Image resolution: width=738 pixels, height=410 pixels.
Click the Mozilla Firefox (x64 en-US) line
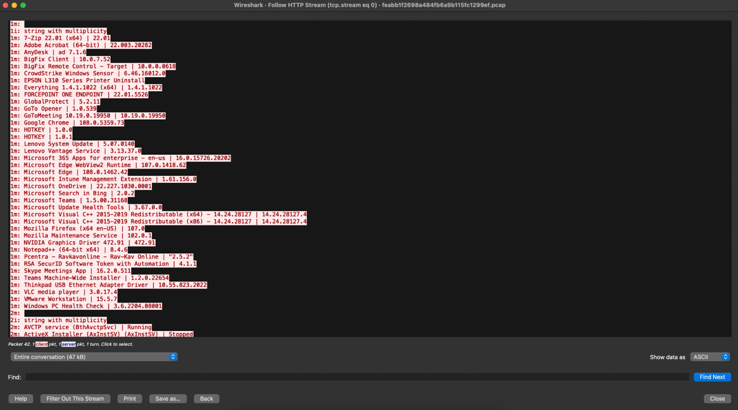point(77,228)
